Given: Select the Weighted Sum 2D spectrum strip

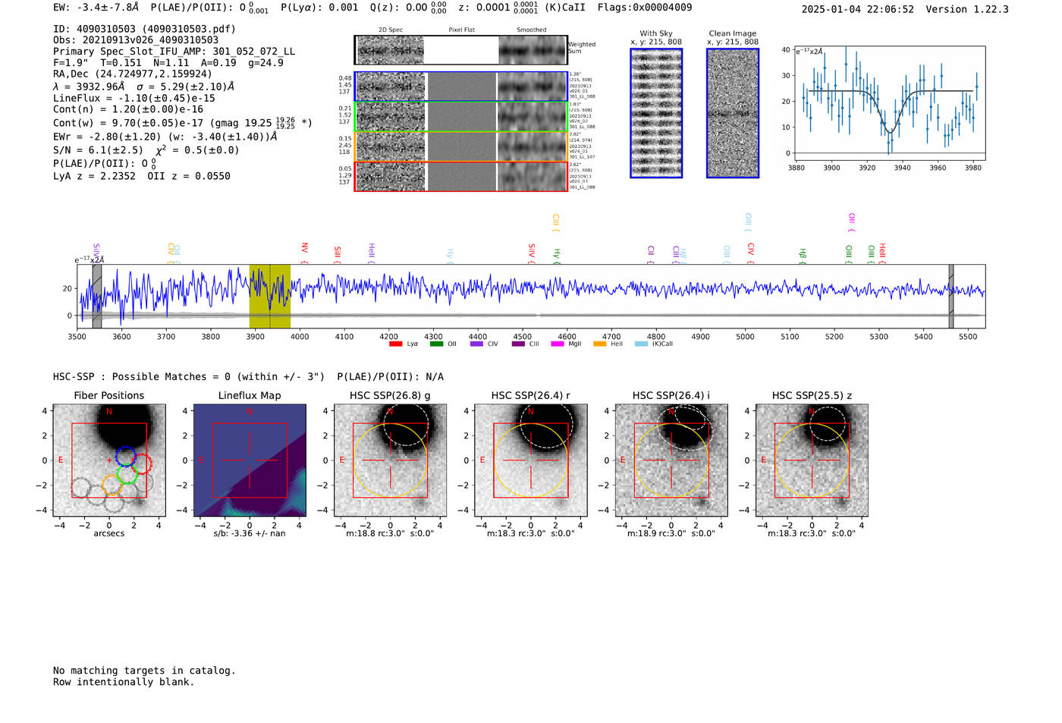Looking at the screenshot, I should (460, 50).
